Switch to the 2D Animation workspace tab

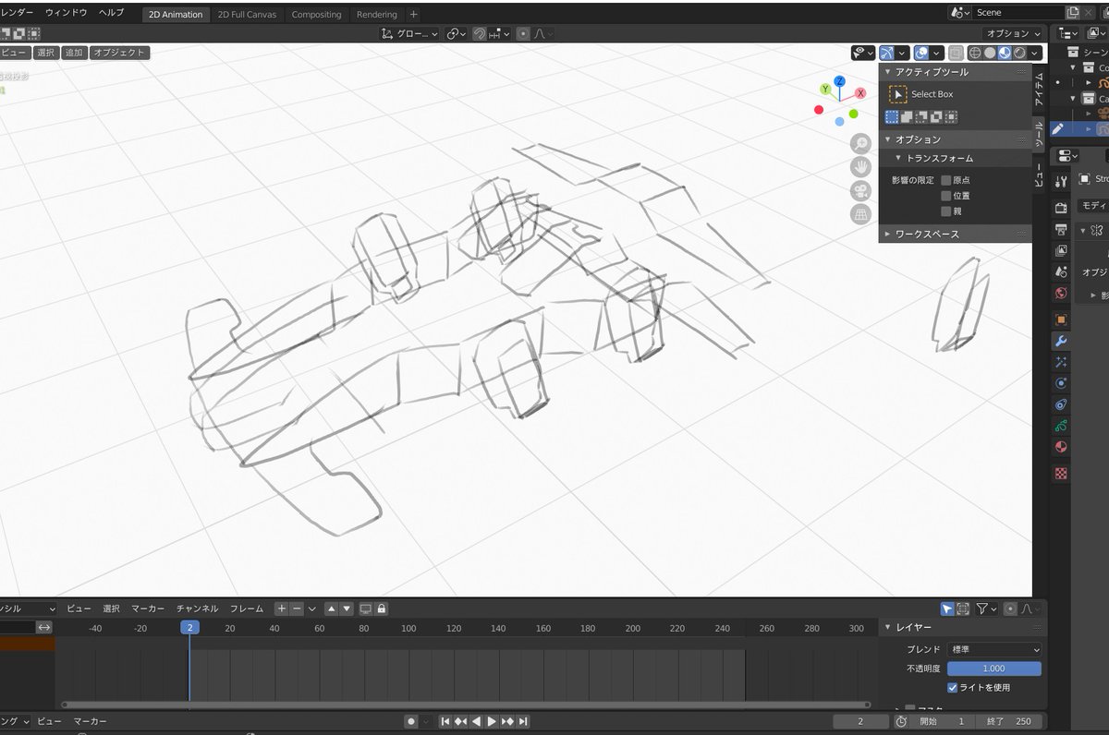[x=176, y=15]
